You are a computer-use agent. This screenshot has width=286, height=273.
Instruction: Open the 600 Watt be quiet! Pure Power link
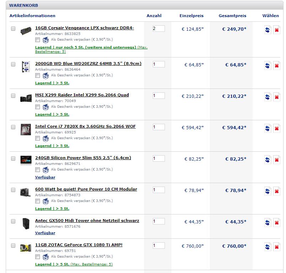tap(86, 189)
